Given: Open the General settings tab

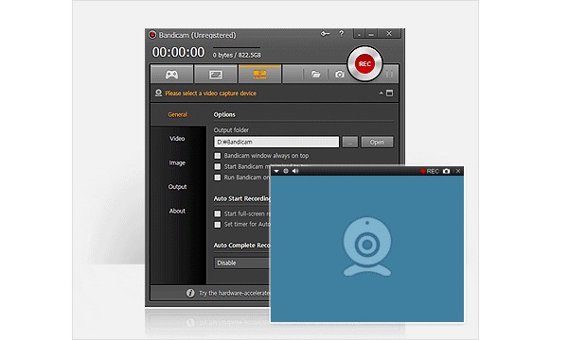Looking at the screenshot, I should click(x=178, y=114).
